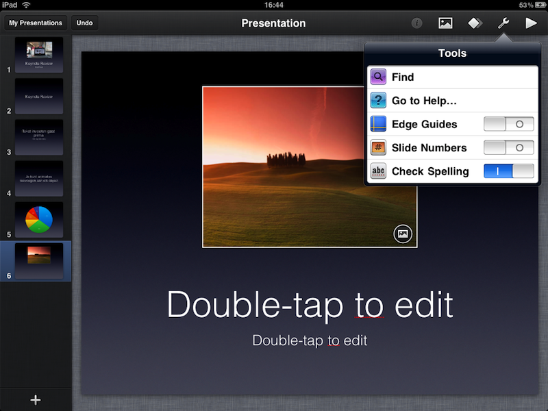Image resolution: width=548 pixels, height=411 pixels.
Task: Tap the Play presentation button
Action: (531, 23)
